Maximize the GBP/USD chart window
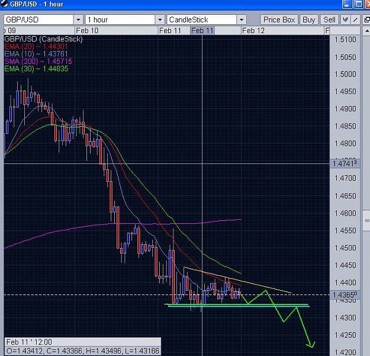This screenshot has width=370, height=356. (359, 4)
